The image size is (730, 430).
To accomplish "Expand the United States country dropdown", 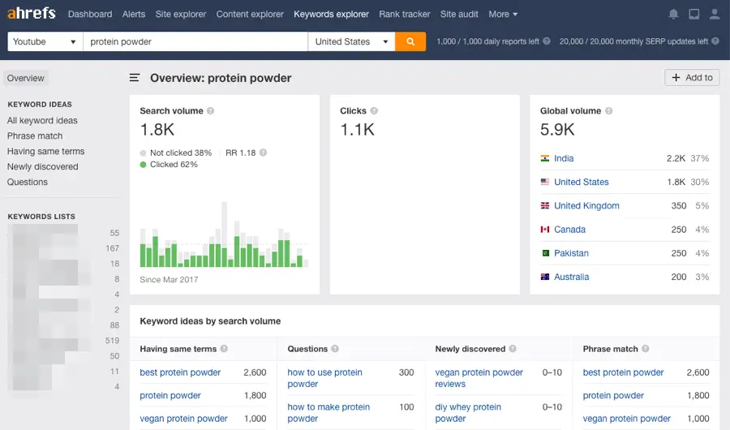I will click(x=350, y=41).
